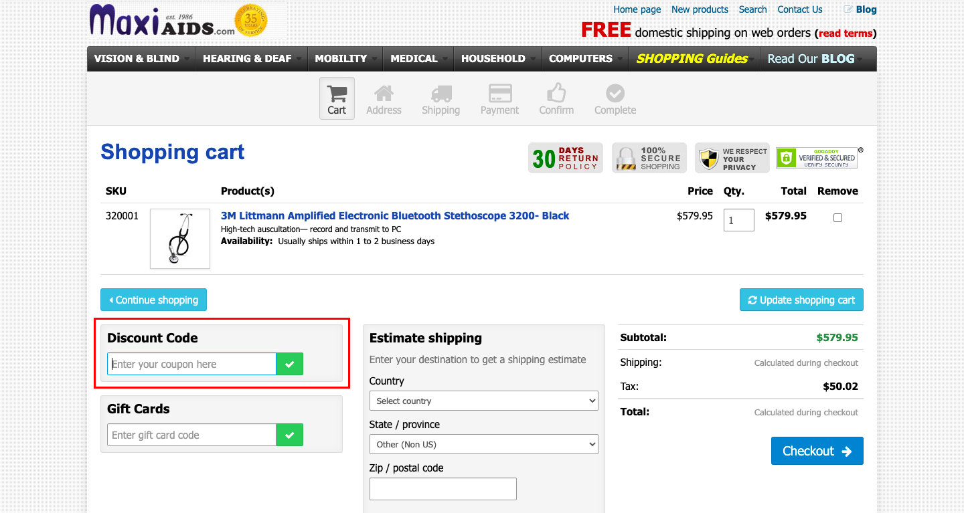Expand the Household menu
Screen dimensions: 964x513
coord(497,59)
